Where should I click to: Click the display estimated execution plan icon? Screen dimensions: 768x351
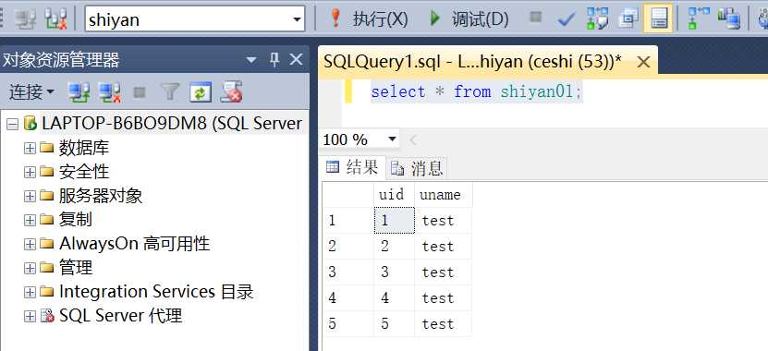point(598,19)
